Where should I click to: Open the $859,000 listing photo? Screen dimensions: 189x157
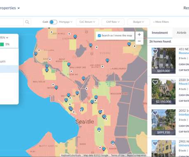pos(163,60)
